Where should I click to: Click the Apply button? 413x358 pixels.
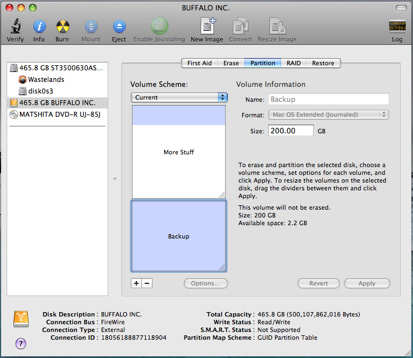[x=366, y=283]
